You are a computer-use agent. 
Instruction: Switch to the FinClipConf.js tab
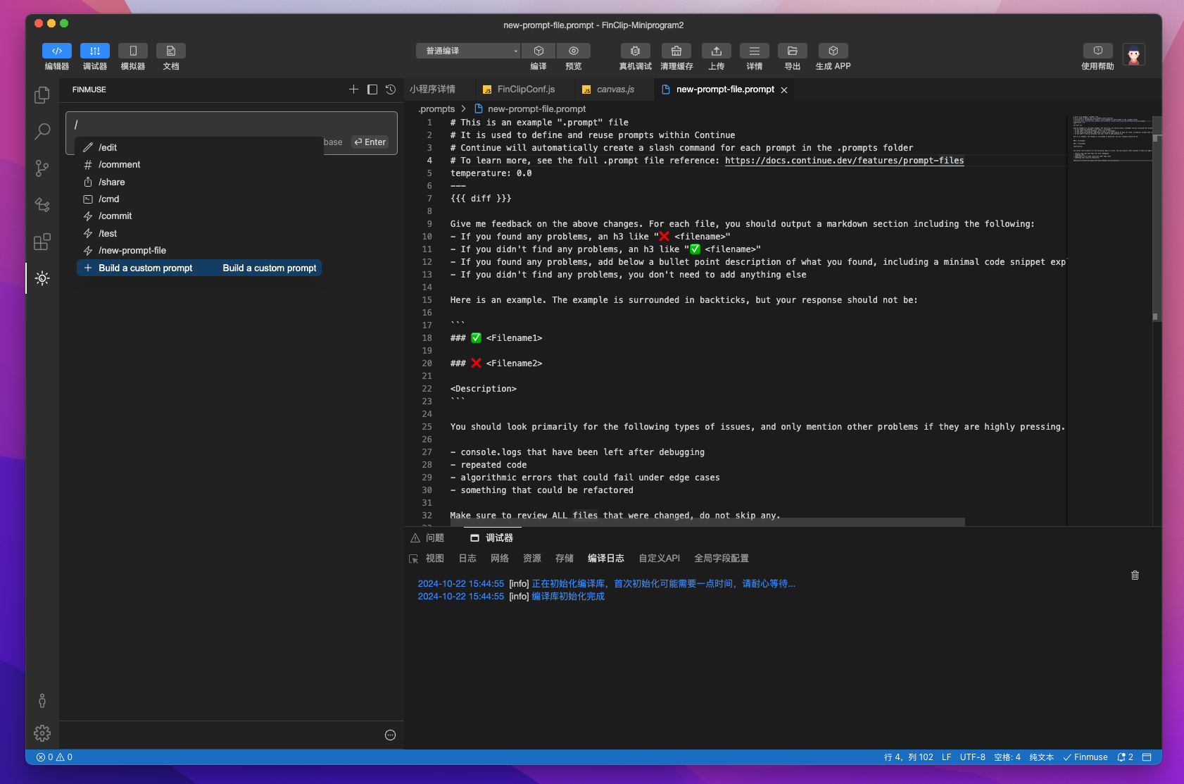525,89
